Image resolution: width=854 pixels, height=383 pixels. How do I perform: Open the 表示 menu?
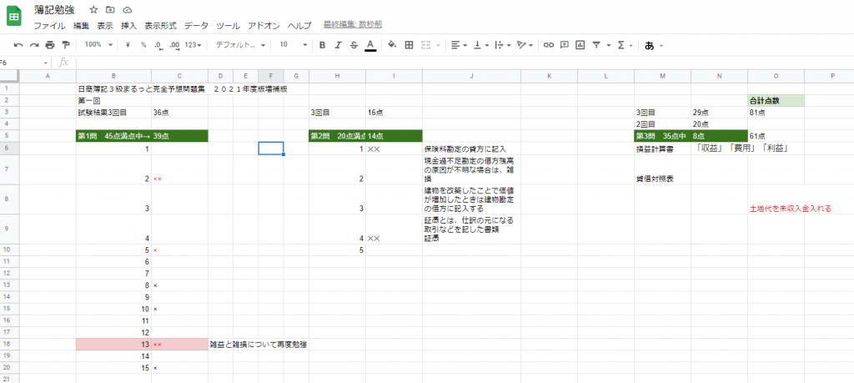click(x=105, y=25)
